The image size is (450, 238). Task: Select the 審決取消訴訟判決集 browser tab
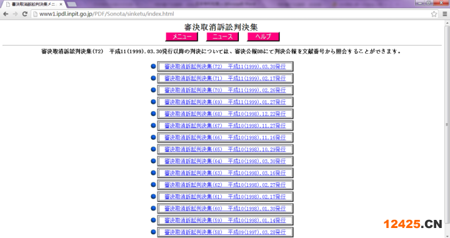(x=33, y=4)
